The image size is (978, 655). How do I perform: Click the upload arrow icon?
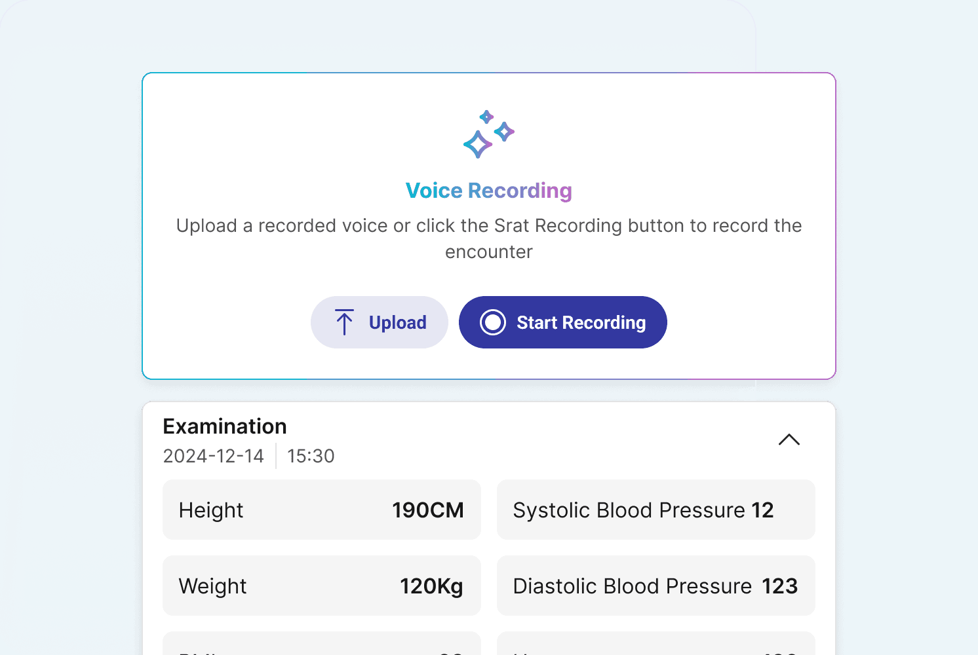(x=344, y=322)
